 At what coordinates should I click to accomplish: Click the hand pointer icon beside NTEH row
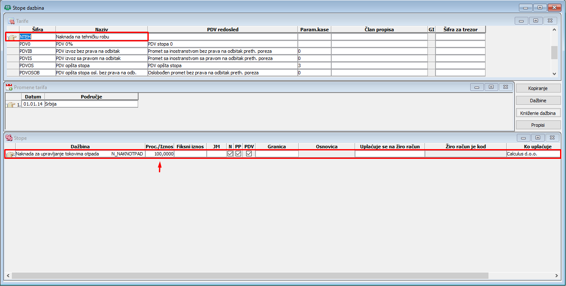pyautogui.click(x=12, y=37)
